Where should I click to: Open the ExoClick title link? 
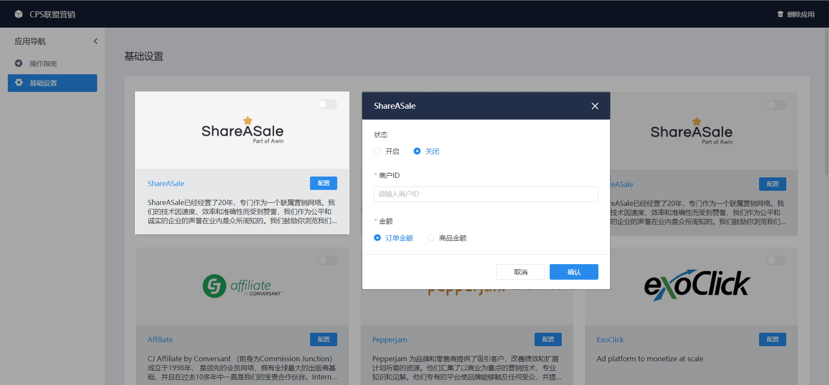click(x=610, y=340)
